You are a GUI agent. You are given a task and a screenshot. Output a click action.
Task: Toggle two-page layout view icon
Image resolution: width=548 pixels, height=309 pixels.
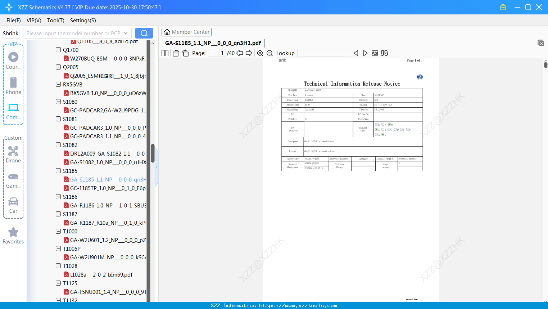tap(165, 53)
